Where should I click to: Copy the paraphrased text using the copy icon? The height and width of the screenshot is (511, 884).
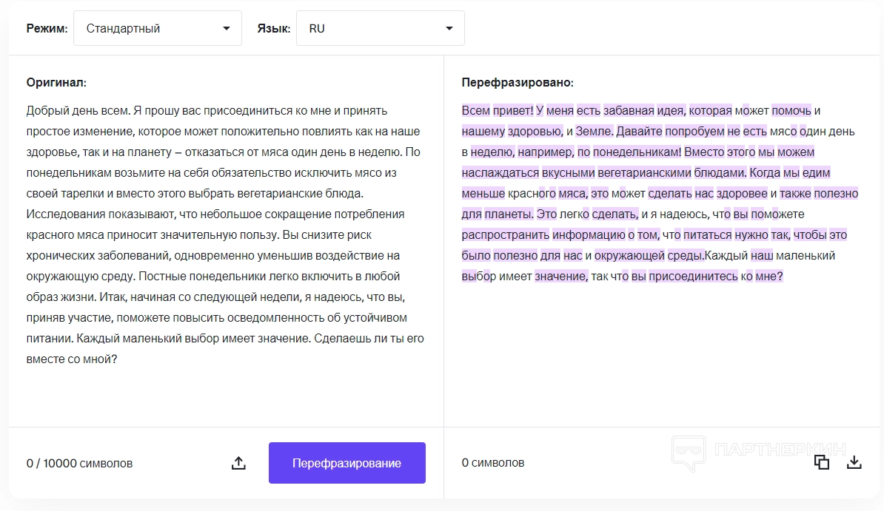click(x=821, y=462)
